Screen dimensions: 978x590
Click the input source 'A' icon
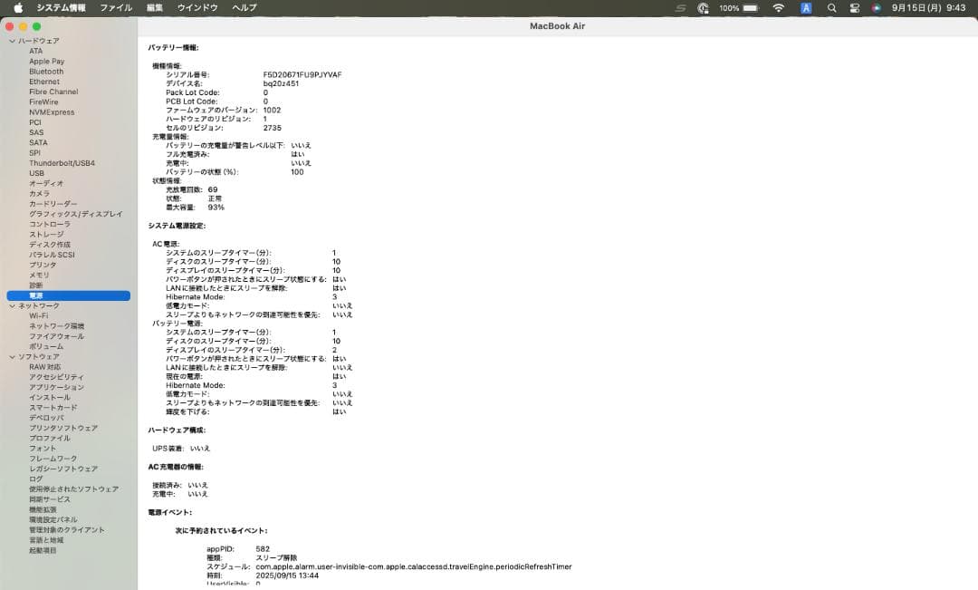point(805,7)
